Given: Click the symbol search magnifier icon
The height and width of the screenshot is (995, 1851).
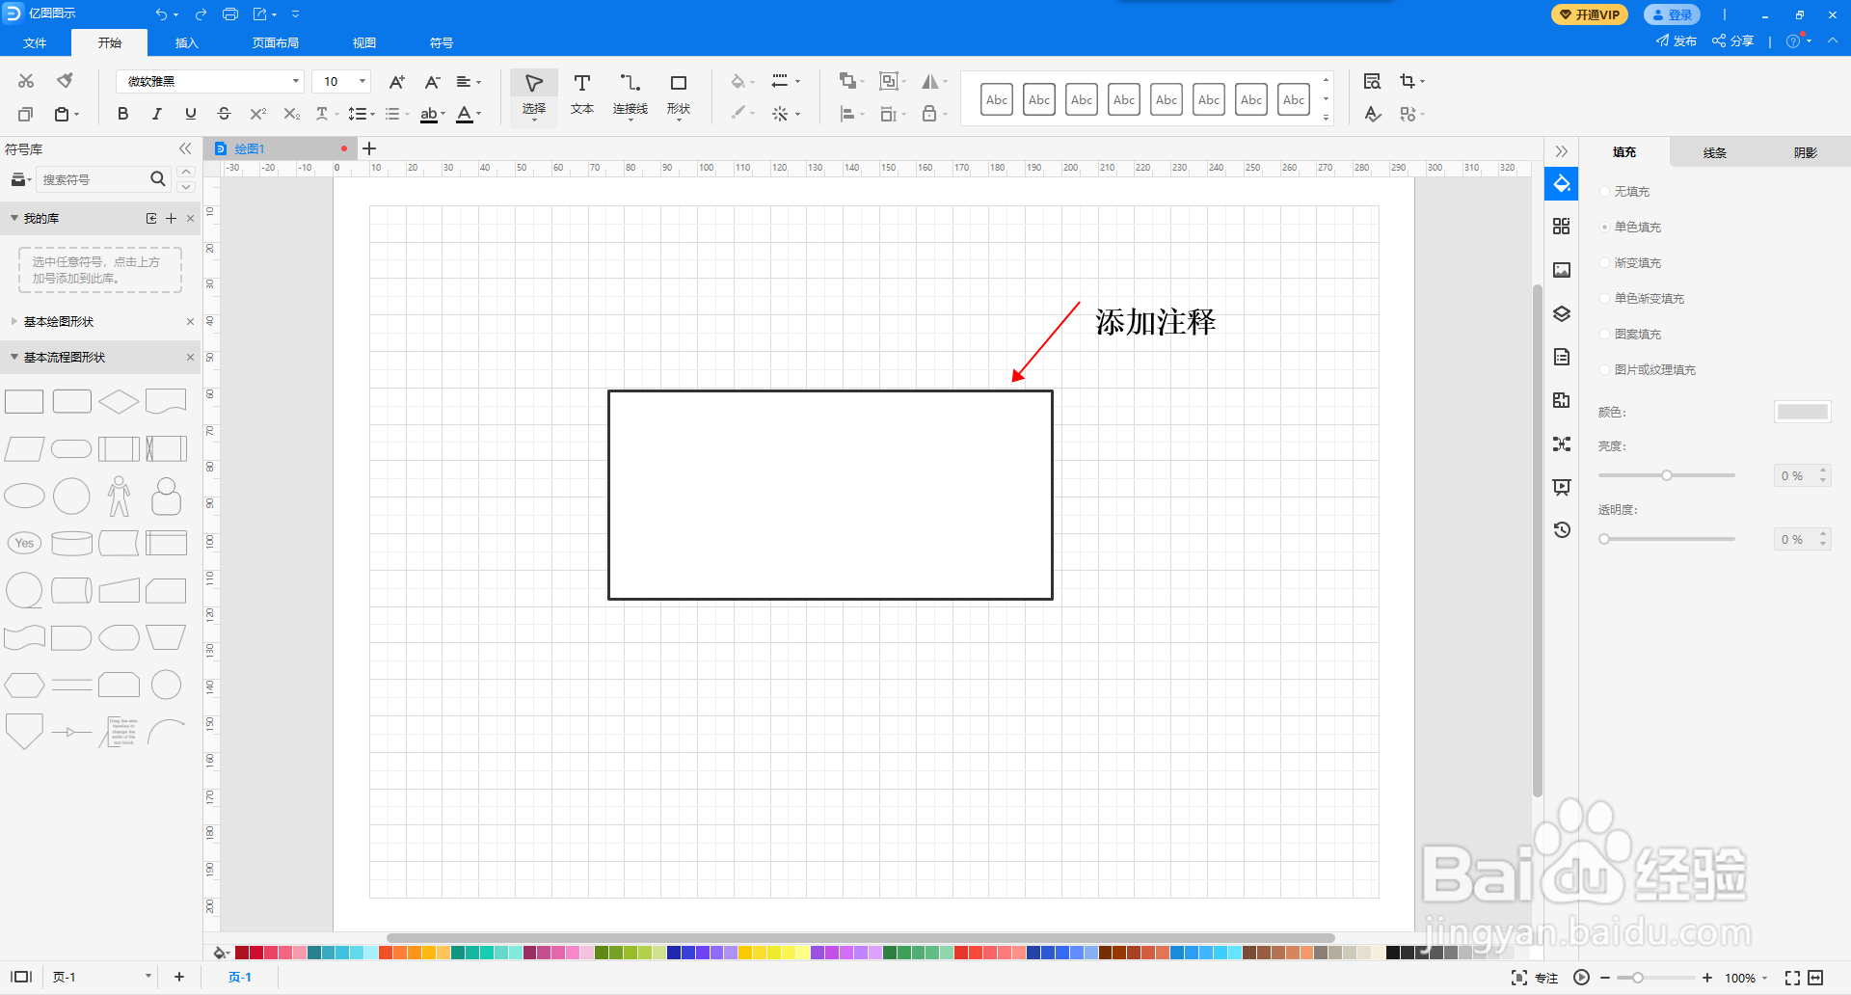Looking at the screenshot, I should (158, 179).
